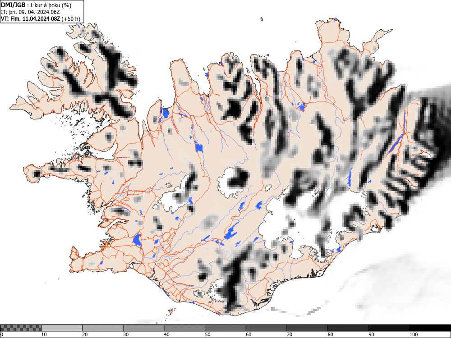The height and width of the screenshot is (338, 451).
Task: Click the '50' label on the scale
Action: click(x=207, y=334)
